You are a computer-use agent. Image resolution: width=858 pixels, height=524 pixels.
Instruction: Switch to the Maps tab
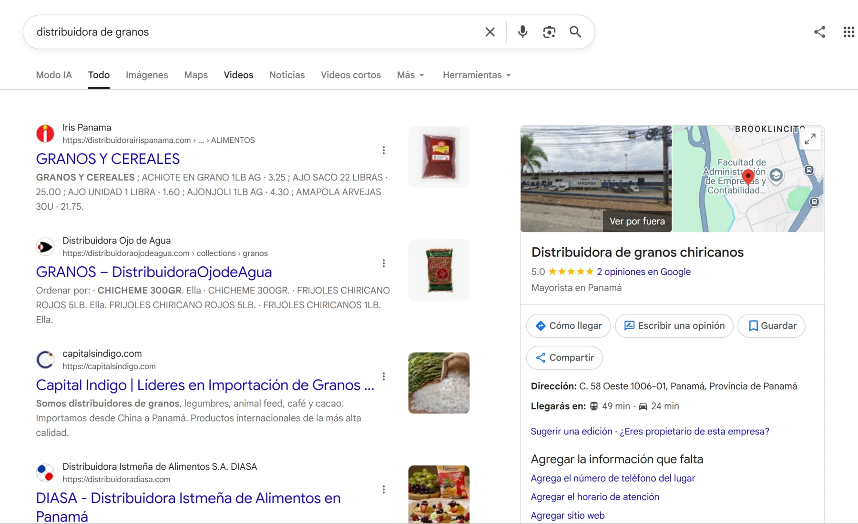coord(196,75)
